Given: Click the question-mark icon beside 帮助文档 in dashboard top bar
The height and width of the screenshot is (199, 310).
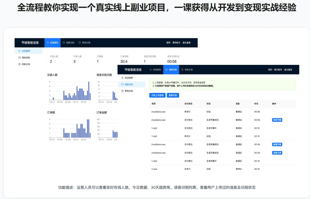Looking at the screenshot, I should click(x=80, y=43).
